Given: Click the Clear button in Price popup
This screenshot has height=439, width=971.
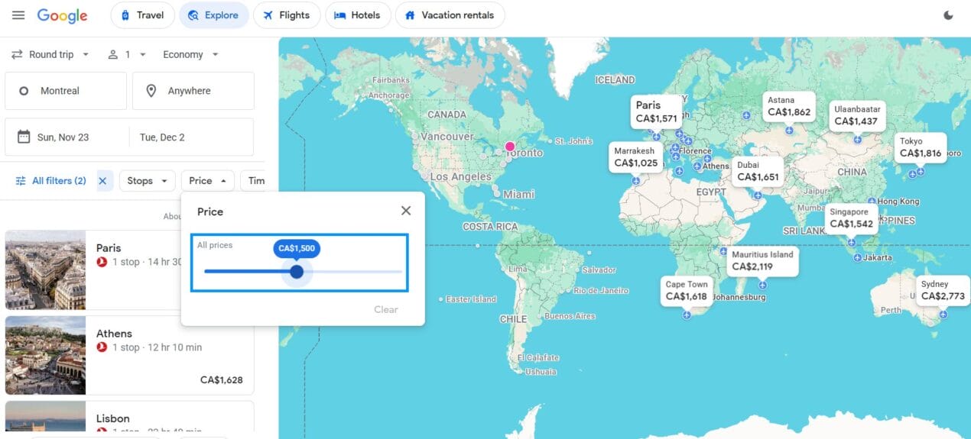Looking at the screenshot, I should pos(386,309).
